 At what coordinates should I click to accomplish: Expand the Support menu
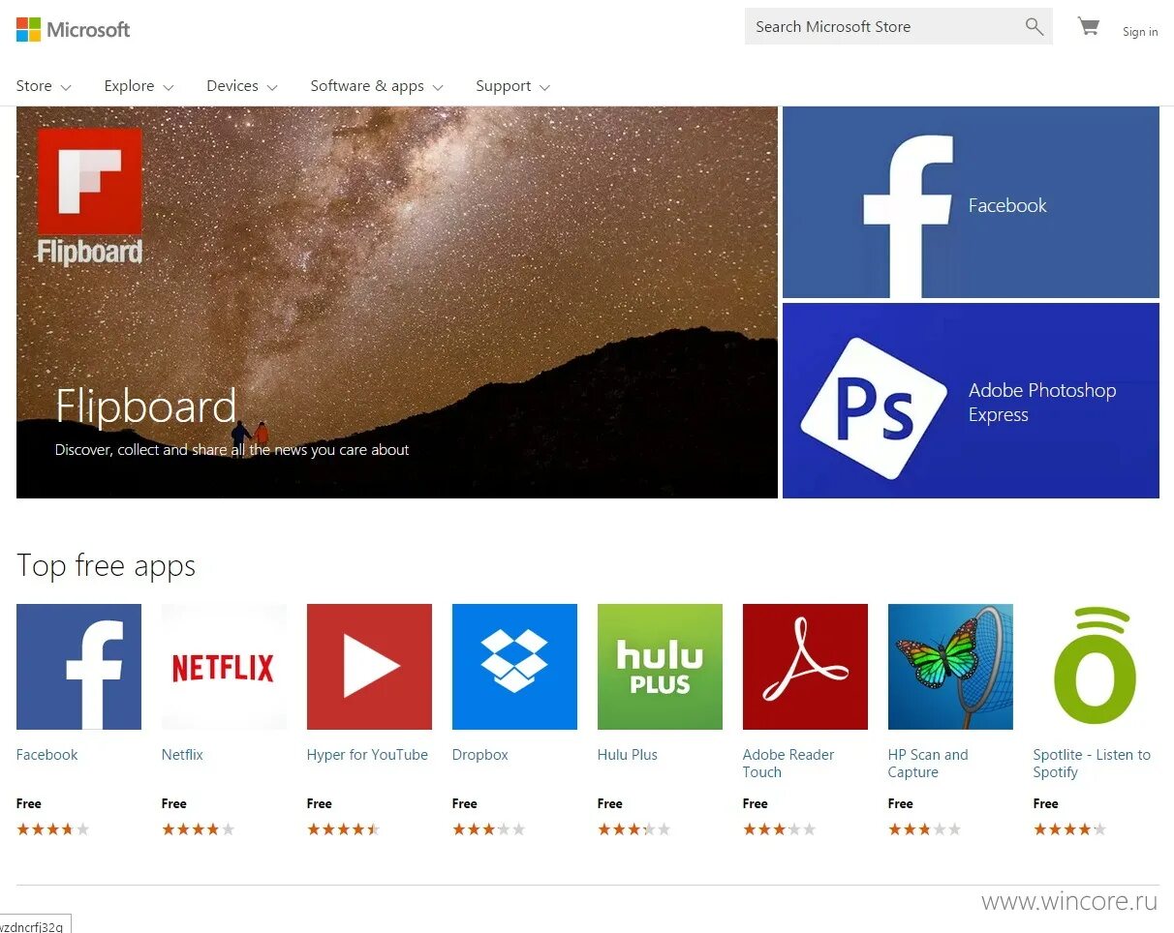[512, 86]
